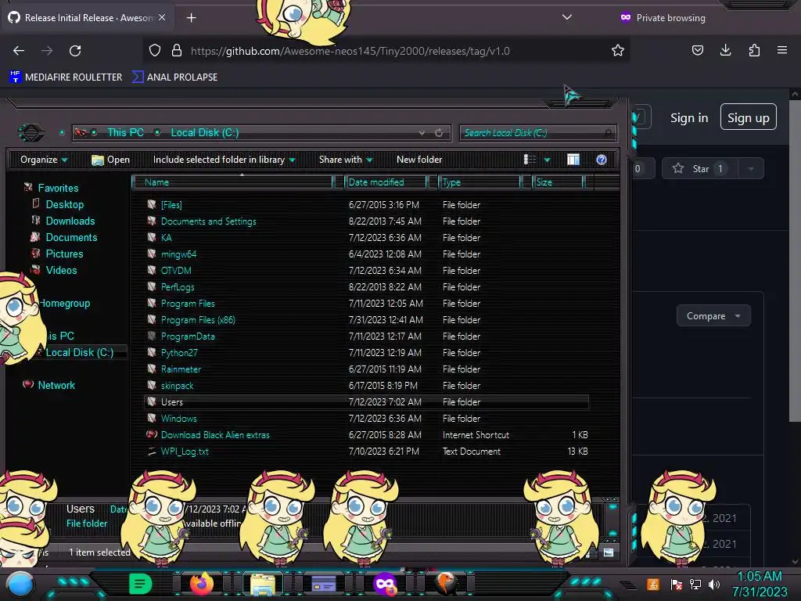The height and width of the screenshot is (601, 801).
Task: Select Videos in navigation pane
Action: pos(61,270)
